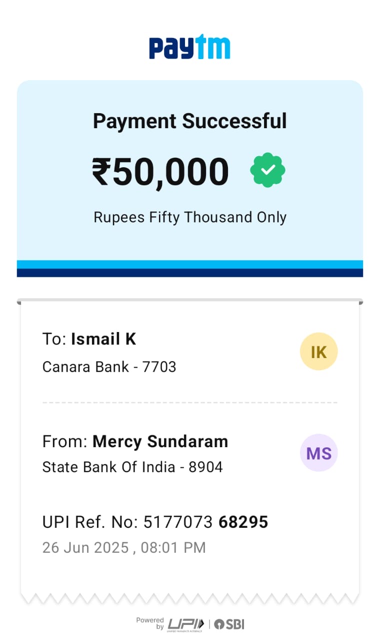380x641 pixels.
Task: Tap the Rupees Fifty Thousand Only text
Action: pyautogui.click(x=190, y=217)
